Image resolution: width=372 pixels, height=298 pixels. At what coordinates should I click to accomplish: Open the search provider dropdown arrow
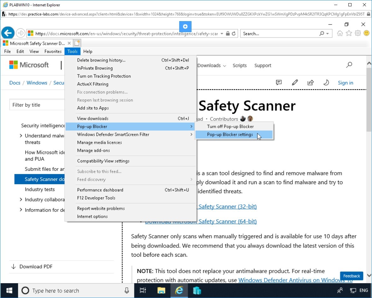pyautogui.click(x=328, y=34)
